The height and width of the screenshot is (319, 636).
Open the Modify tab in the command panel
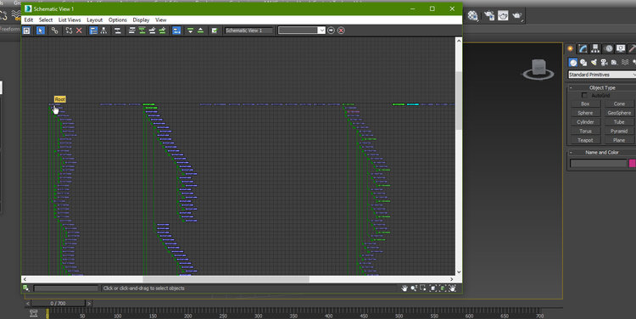(583, 48)
